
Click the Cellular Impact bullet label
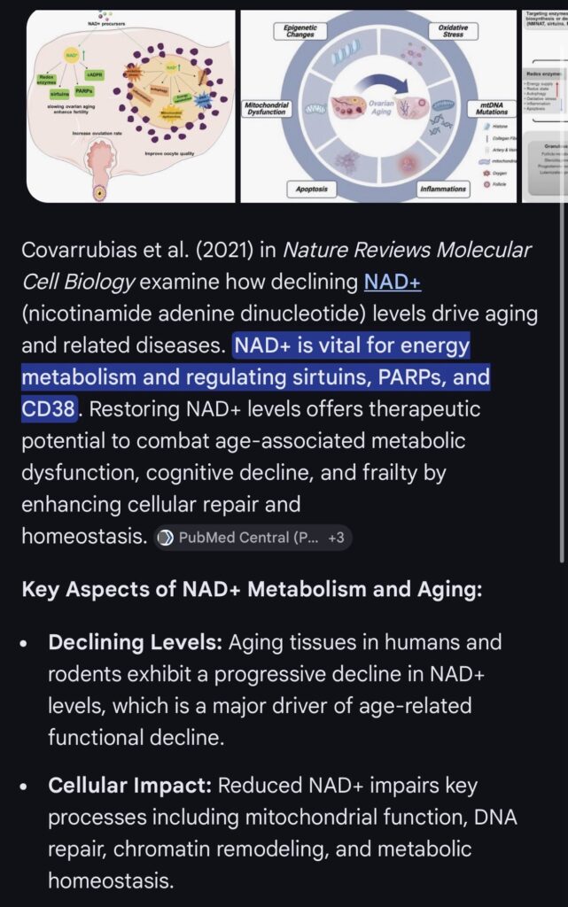(x=130, y=786)
